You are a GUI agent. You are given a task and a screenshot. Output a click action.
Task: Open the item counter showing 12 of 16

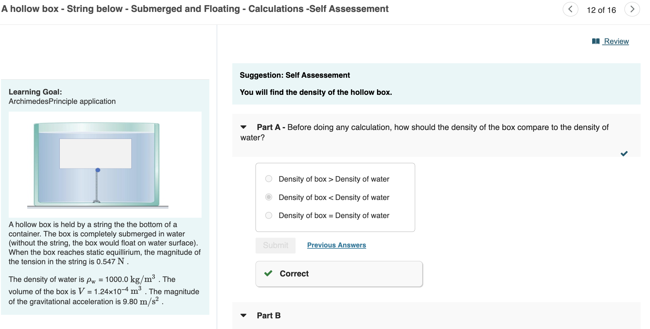click(x=602, y=9)
